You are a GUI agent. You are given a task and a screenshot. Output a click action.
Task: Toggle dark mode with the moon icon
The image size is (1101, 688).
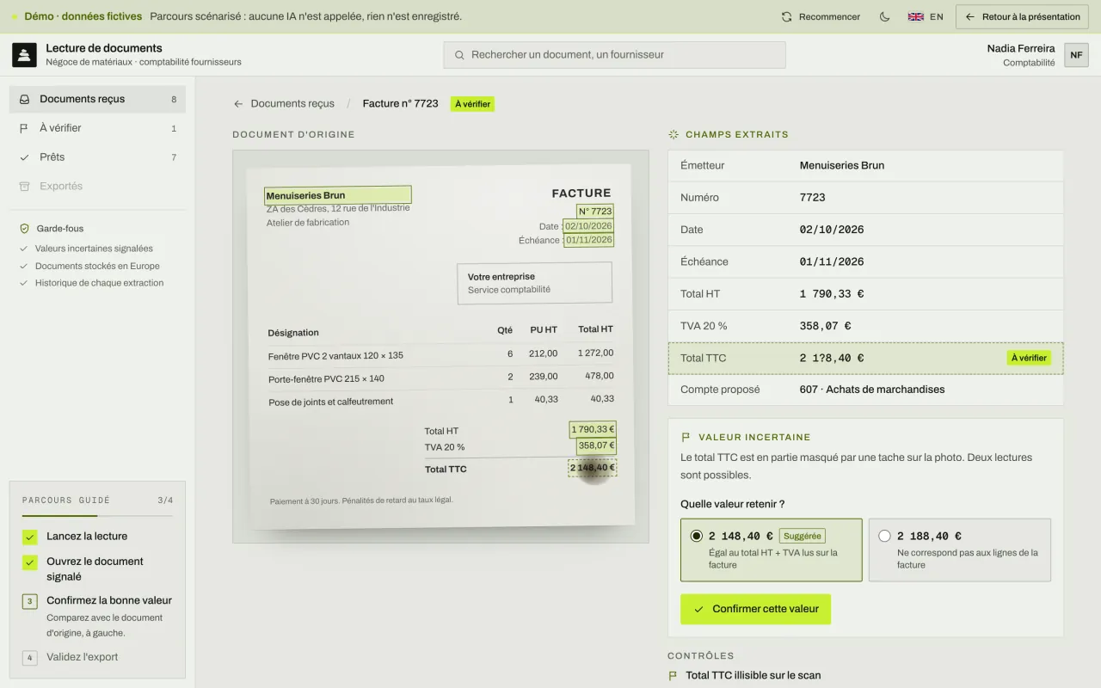(x=884, y=16)
